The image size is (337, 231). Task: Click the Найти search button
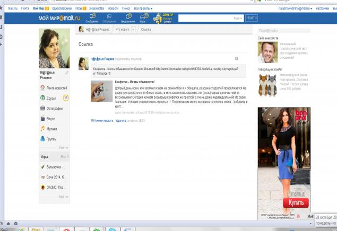click(x=252, y=18)
